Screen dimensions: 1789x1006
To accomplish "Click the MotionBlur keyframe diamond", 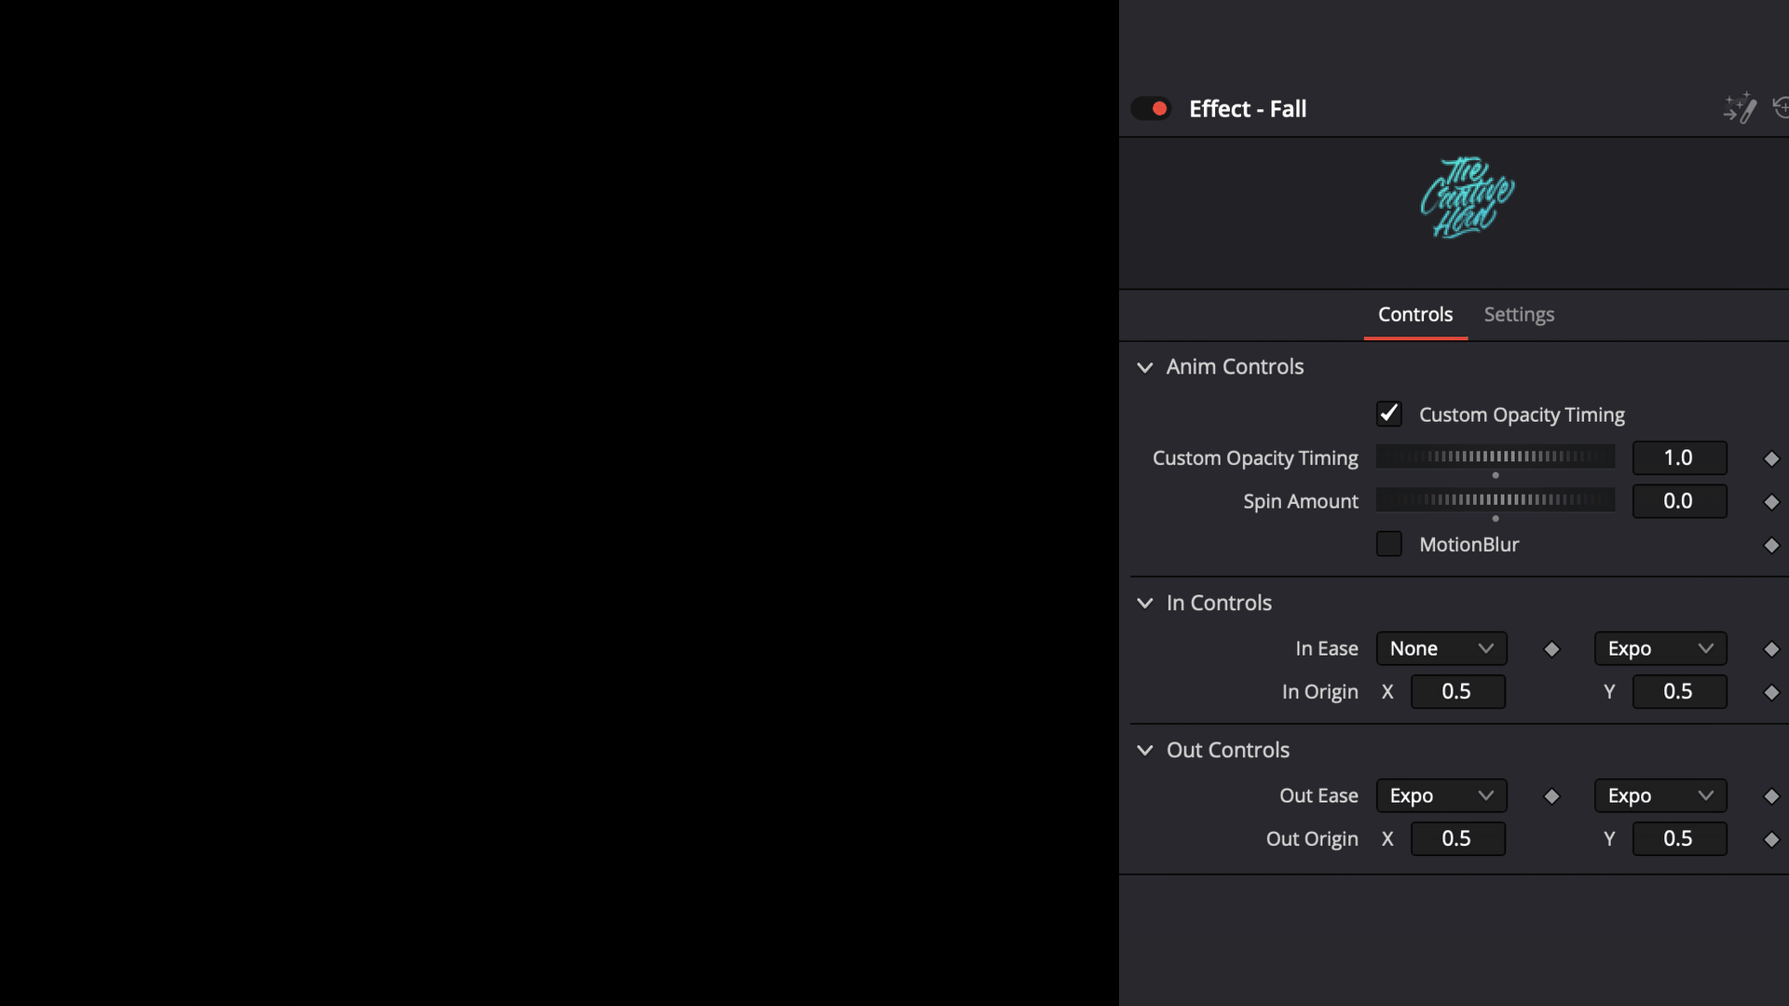I will coord(1771,545).
